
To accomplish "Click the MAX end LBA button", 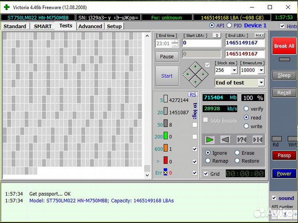I will [260, 36].
